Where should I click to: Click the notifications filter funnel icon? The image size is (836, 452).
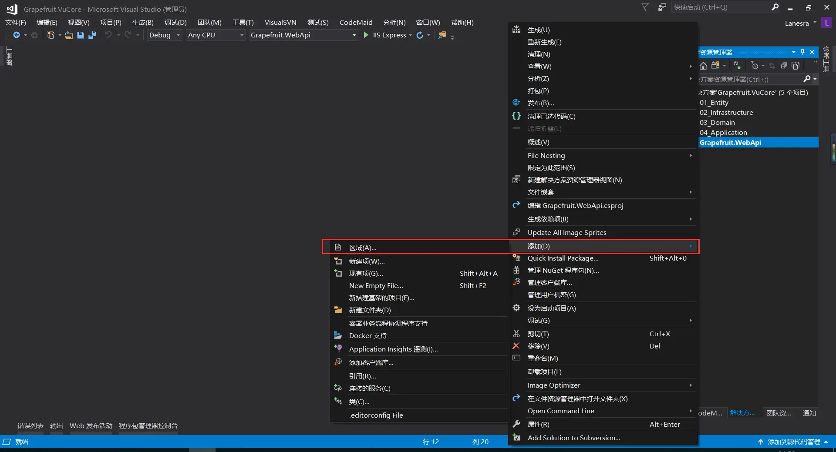[645, 7]
